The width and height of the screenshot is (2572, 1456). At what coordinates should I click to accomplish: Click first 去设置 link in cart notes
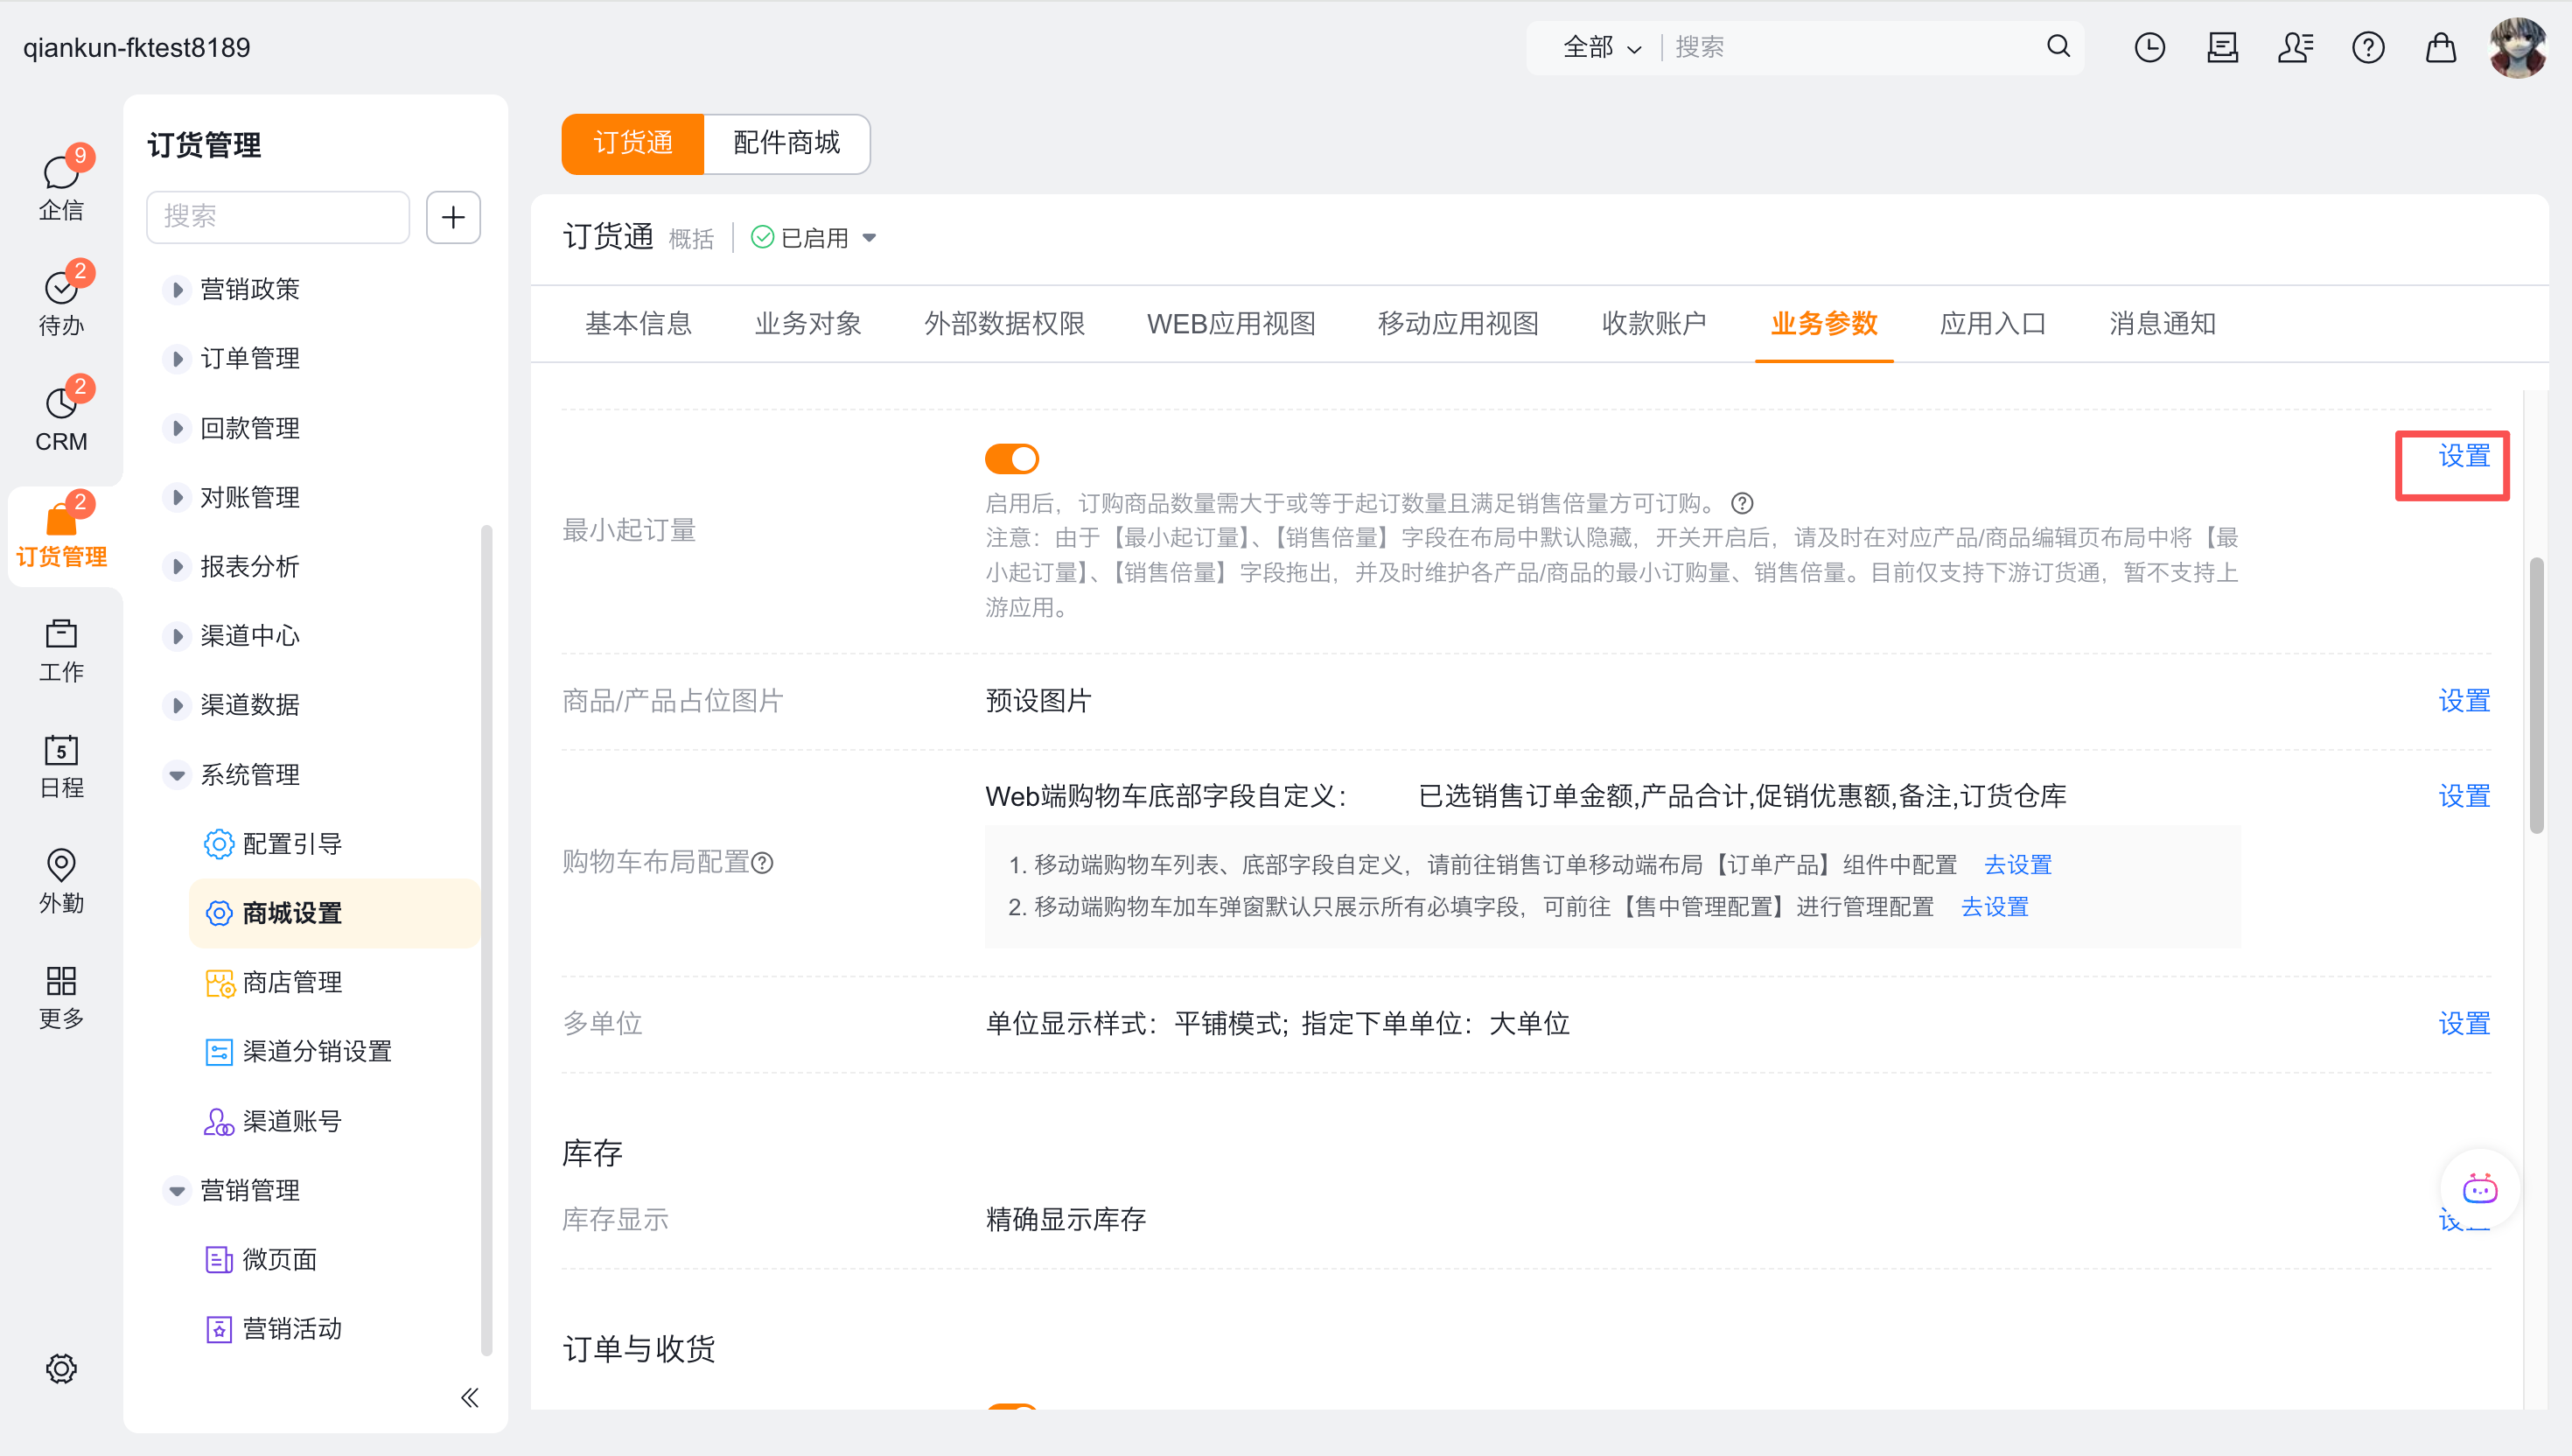pos(2017,864)
